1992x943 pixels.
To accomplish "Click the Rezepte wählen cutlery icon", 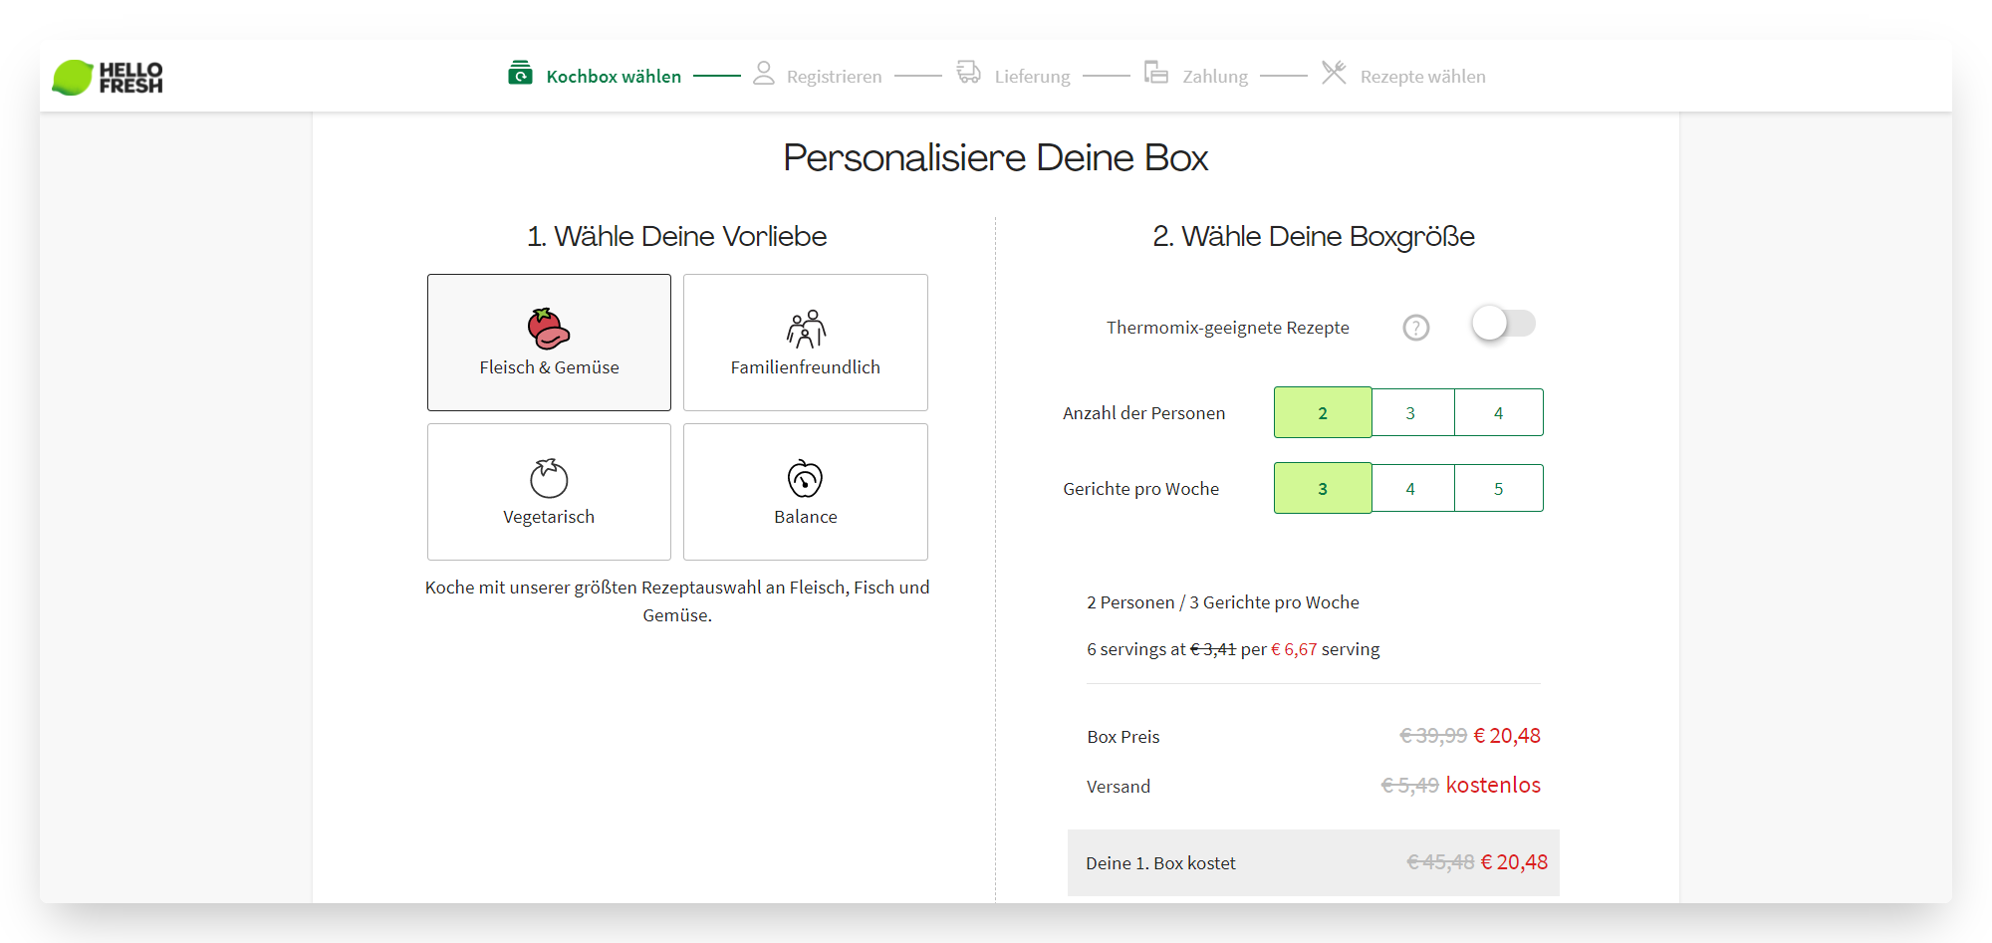I will coord(1334,72).
